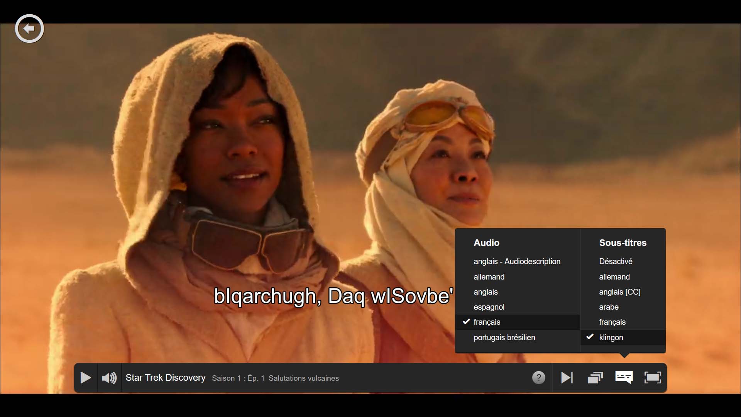This screenshot has height=417, width=741.
Task: Select the checked français audio option
Action: [517, 322]
